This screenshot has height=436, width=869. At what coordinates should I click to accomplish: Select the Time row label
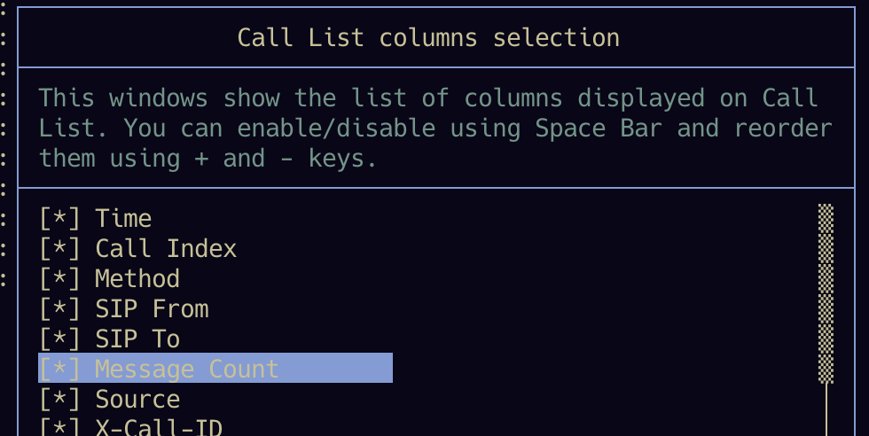[x=123, y=219]
